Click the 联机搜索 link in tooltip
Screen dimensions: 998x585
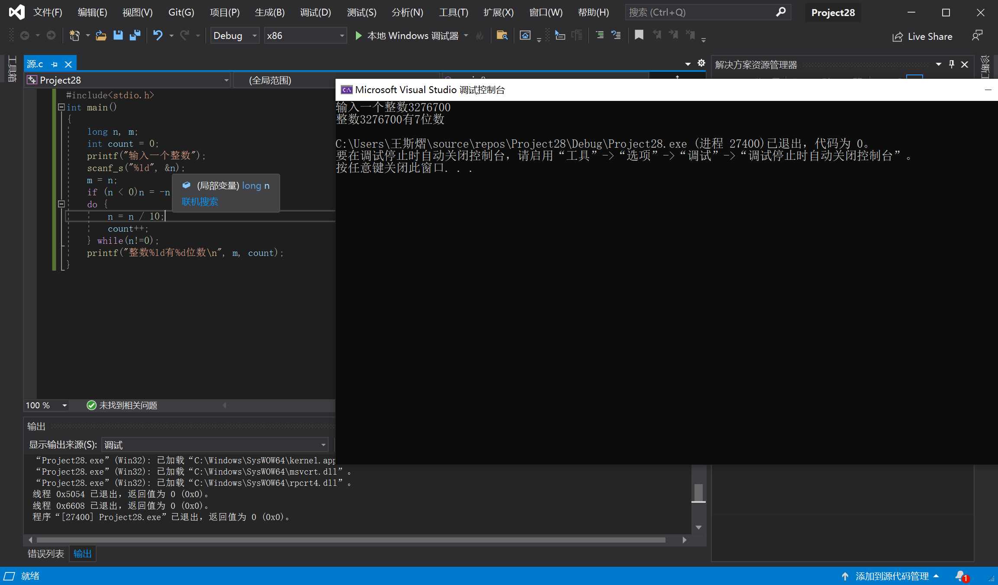click(x=200, y=202)
